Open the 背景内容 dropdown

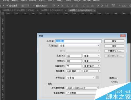click(x=80, y=78)
